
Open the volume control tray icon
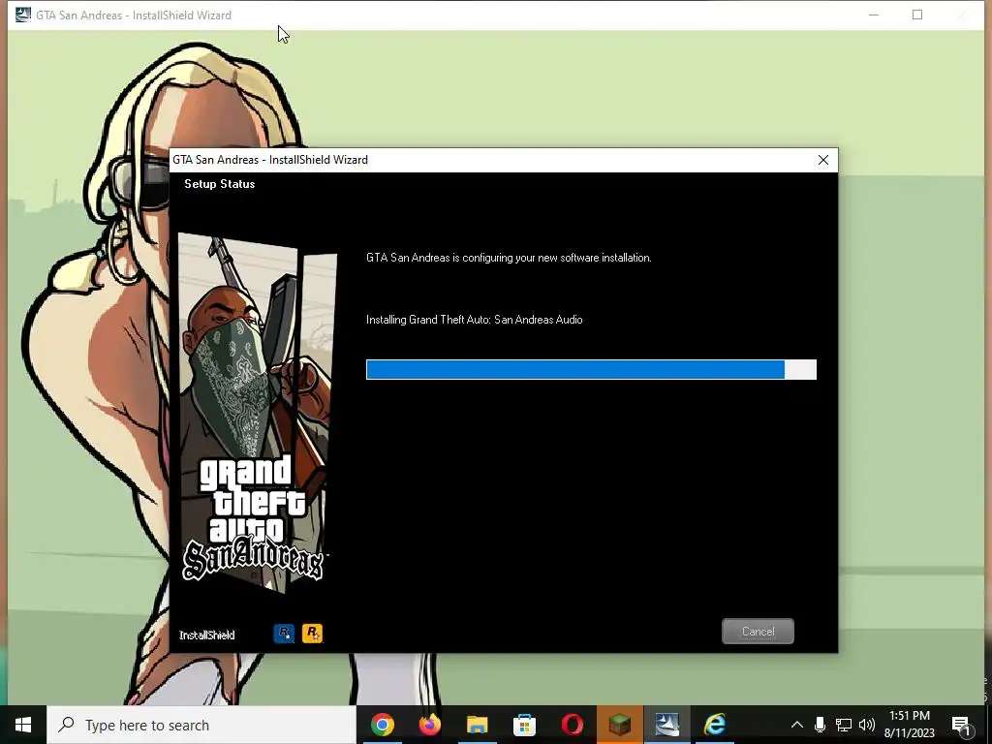(867, 725)
